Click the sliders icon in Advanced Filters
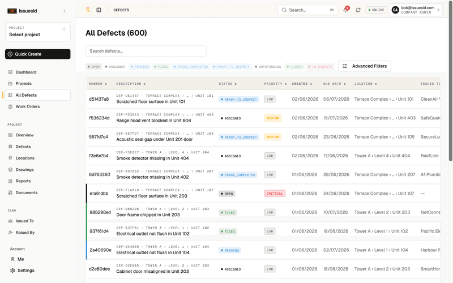 (x=345, y=66)
